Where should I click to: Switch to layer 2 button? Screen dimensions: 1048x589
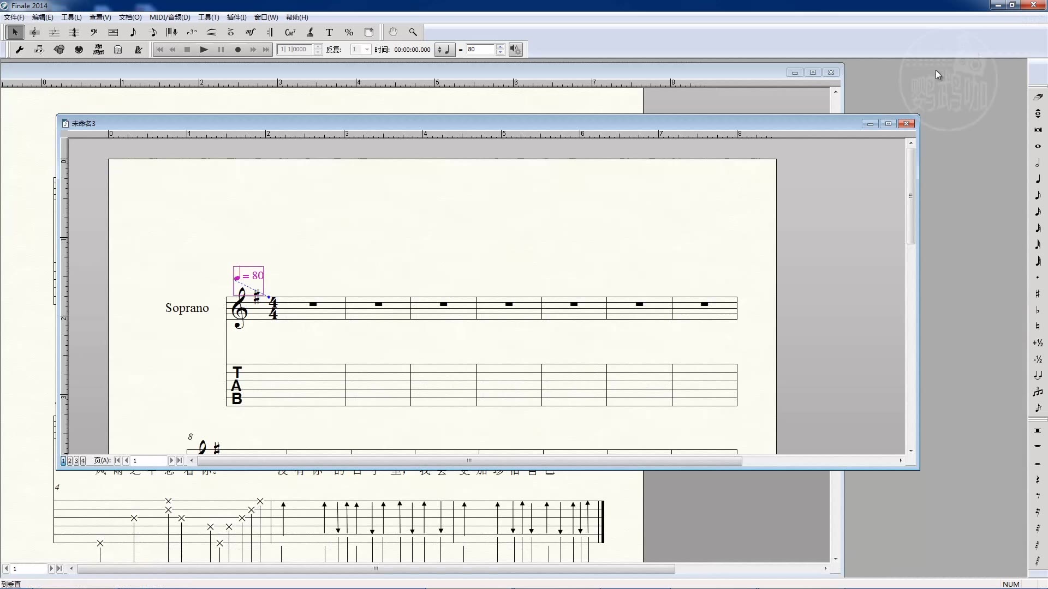coord(70,461)
